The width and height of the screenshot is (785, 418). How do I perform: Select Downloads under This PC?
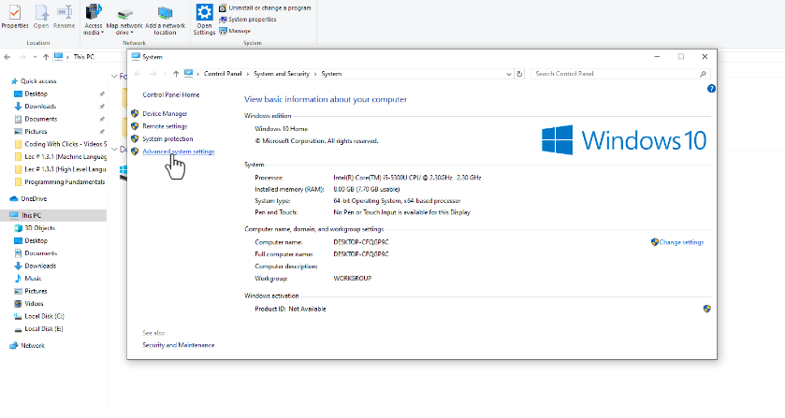coord(40,266)
